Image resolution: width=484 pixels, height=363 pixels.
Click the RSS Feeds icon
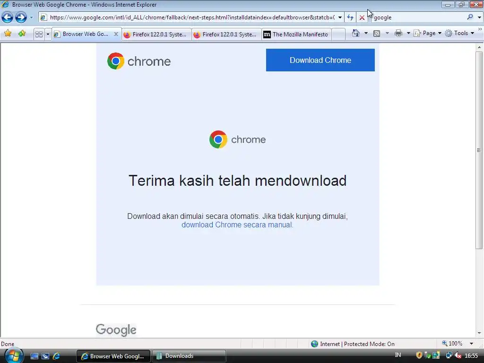click(377, 34)
